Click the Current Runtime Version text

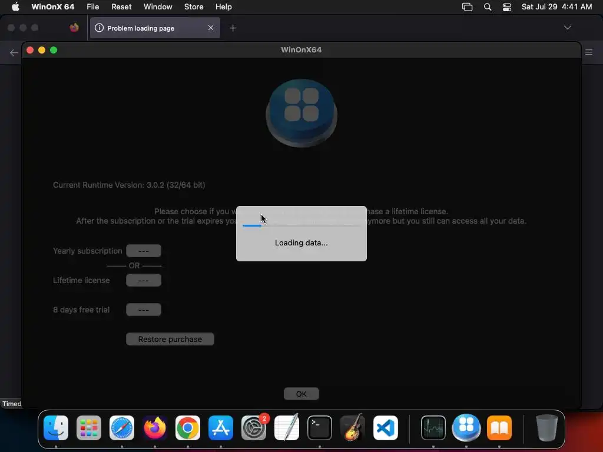[129, 185]
